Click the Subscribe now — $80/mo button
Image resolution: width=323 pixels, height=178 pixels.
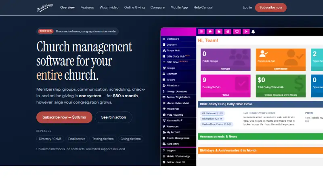64,117
